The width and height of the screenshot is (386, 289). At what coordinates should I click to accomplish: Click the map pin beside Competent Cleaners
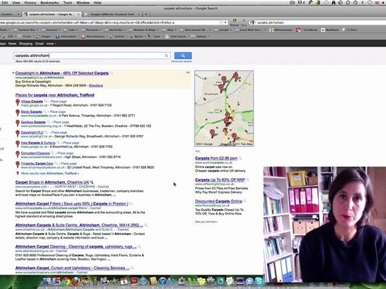[x=17, y=154]
